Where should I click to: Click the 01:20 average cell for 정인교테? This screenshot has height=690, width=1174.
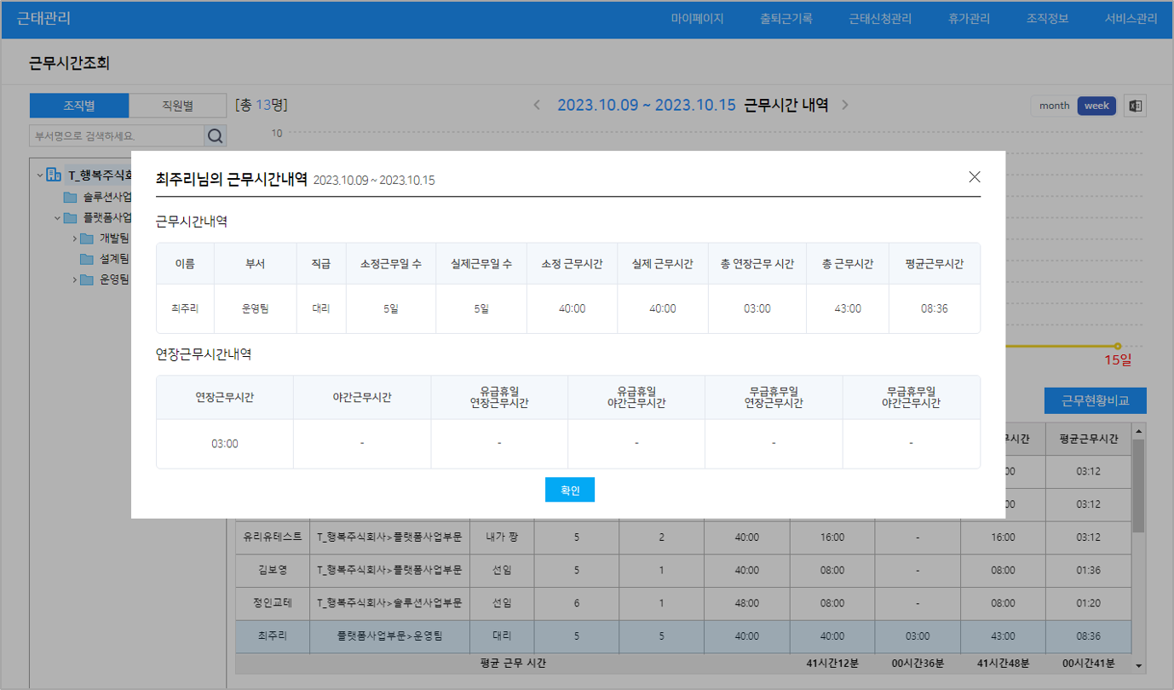click(1089, 603)
